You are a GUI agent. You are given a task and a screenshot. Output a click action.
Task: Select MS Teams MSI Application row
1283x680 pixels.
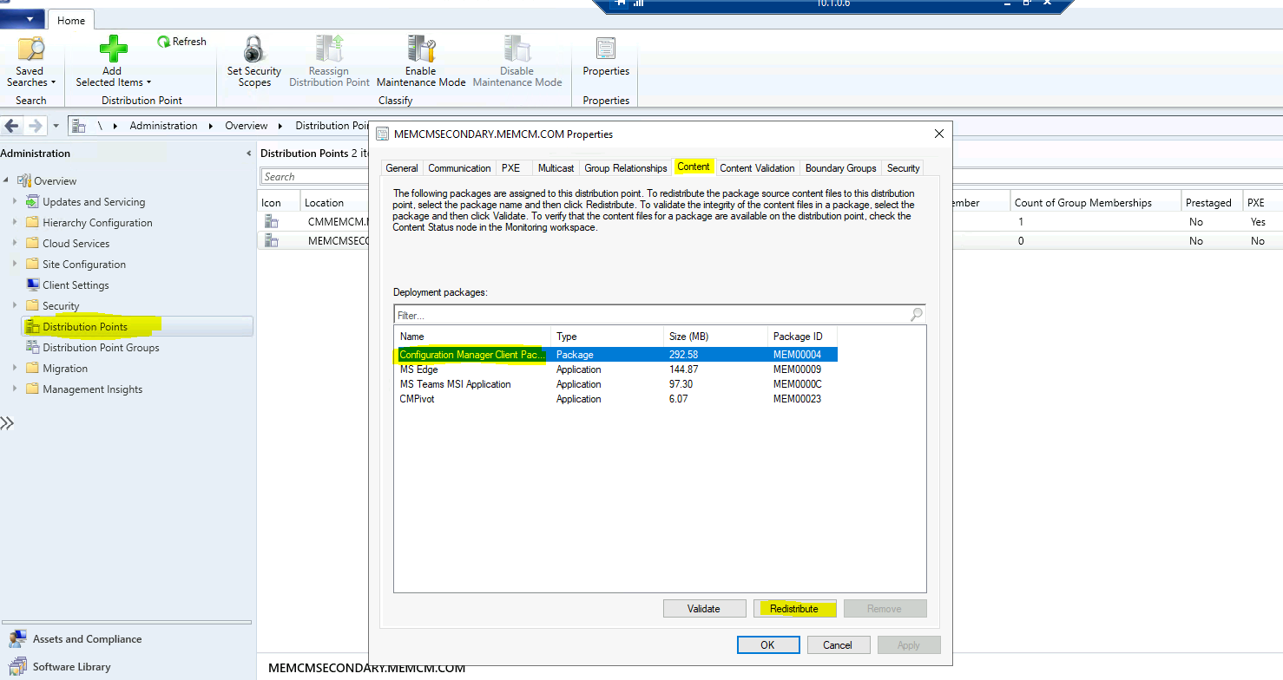[x=615, y=384]
